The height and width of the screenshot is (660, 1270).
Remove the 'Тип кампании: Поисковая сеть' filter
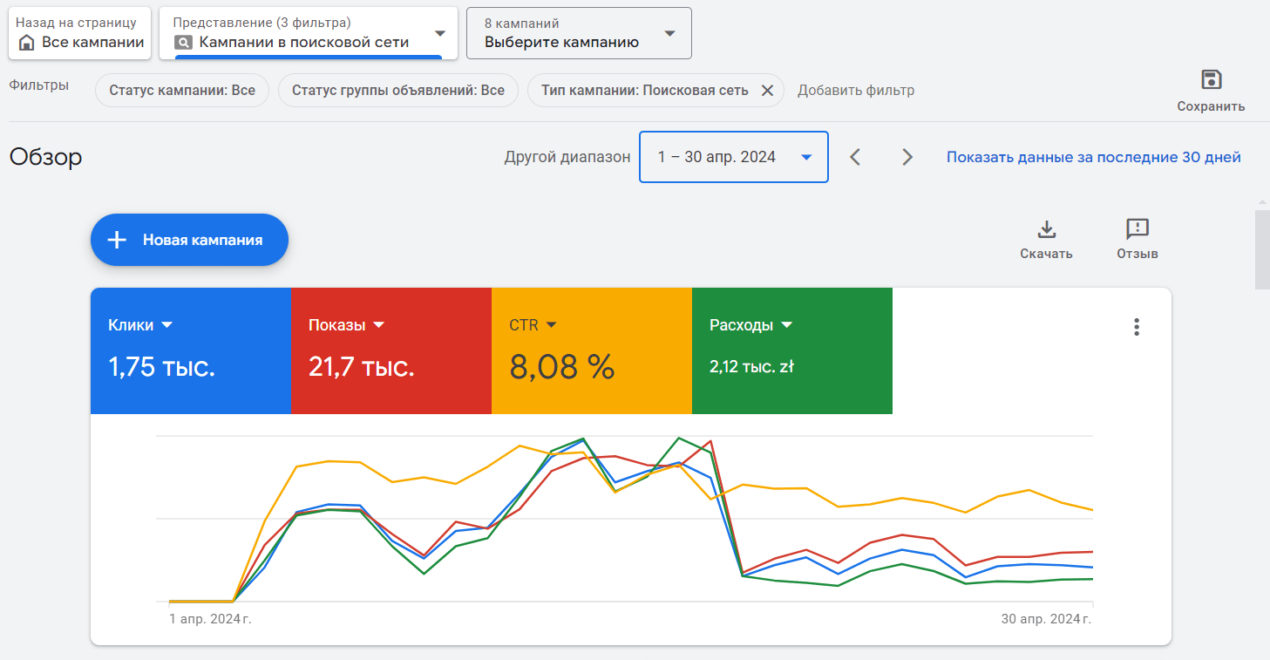767,91
